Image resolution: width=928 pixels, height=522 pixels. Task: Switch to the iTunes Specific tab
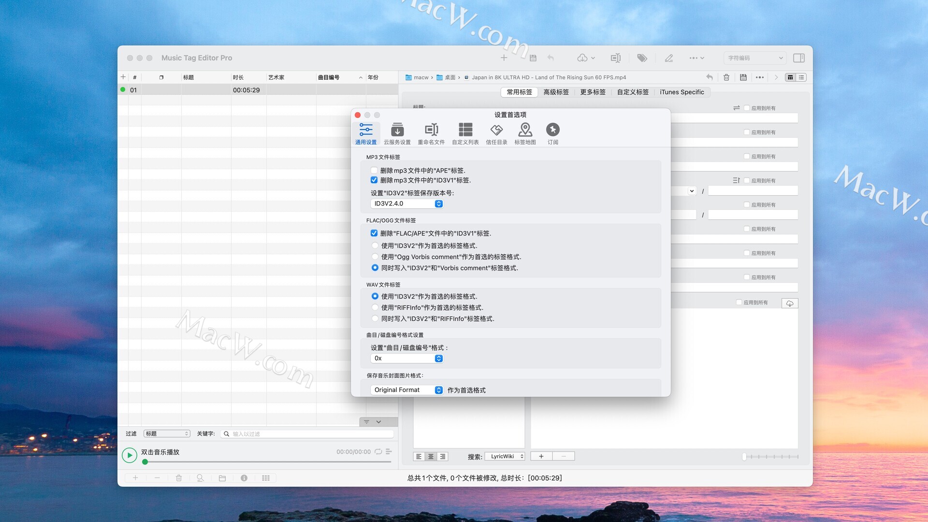681,92
